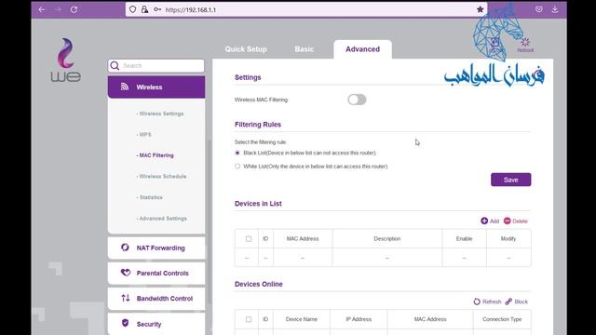Click the Reboot label text

coord(525,50)
